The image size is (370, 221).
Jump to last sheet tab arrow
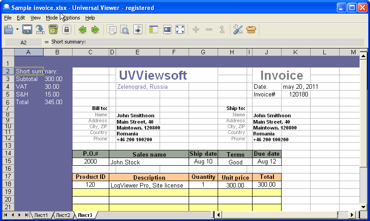26,215
